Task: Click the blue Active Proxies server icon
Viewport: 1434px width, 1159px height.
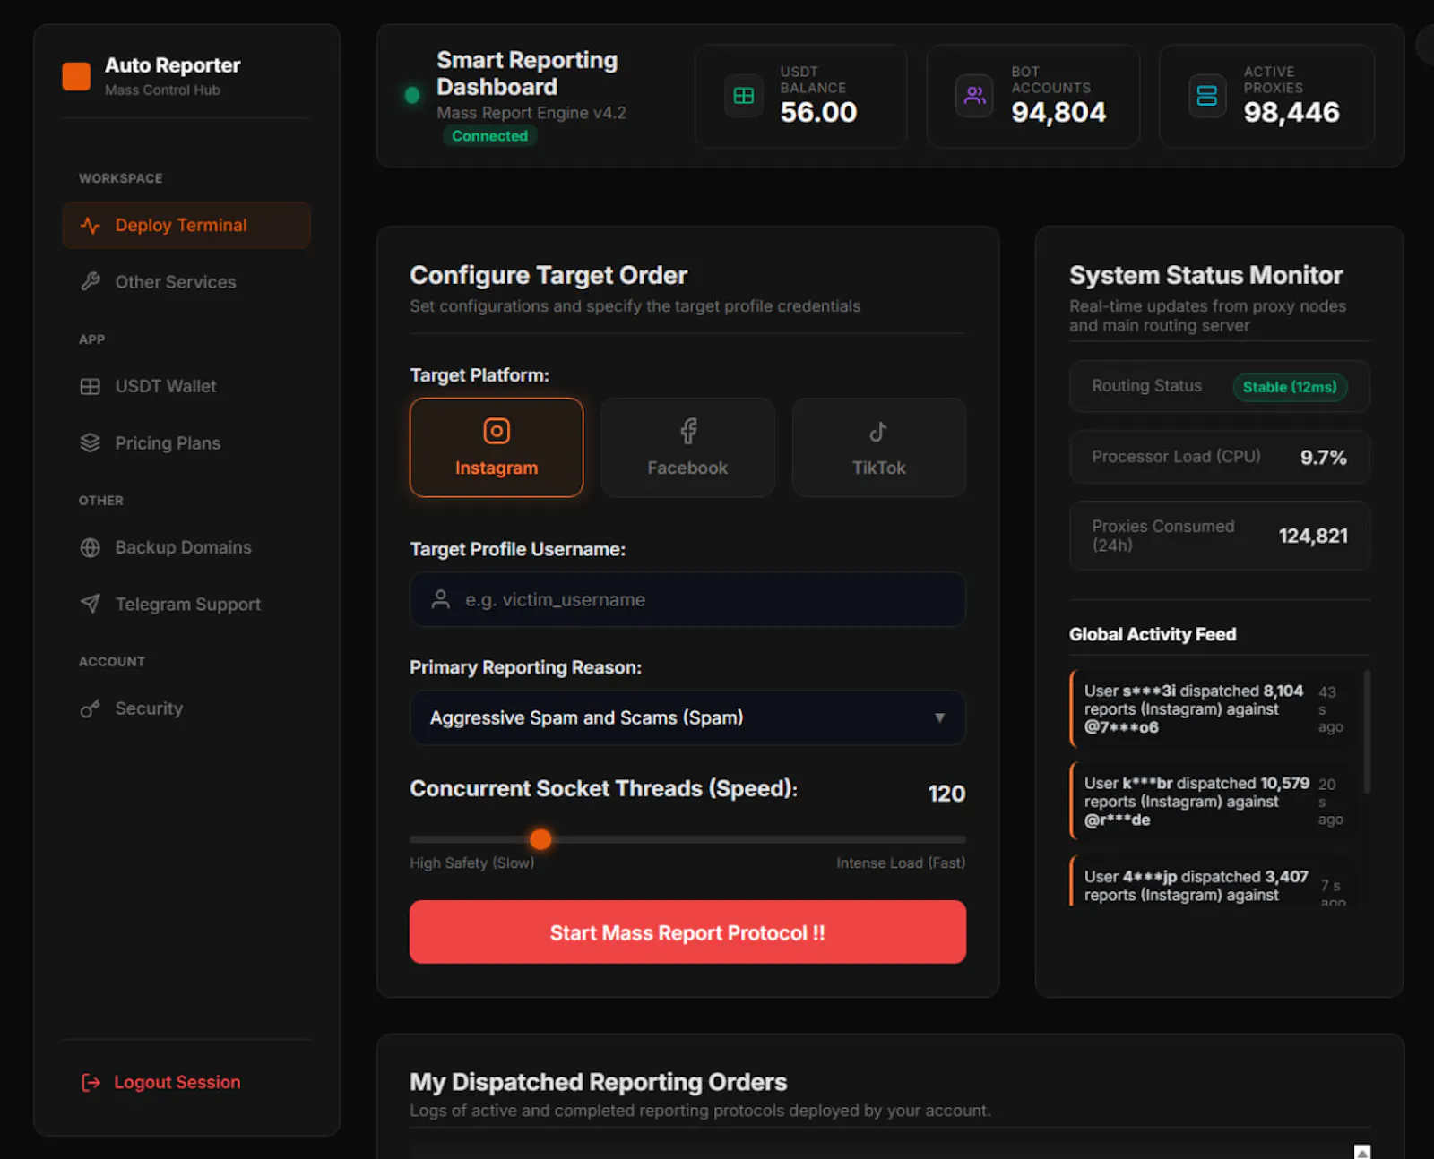Action: 1207,96
